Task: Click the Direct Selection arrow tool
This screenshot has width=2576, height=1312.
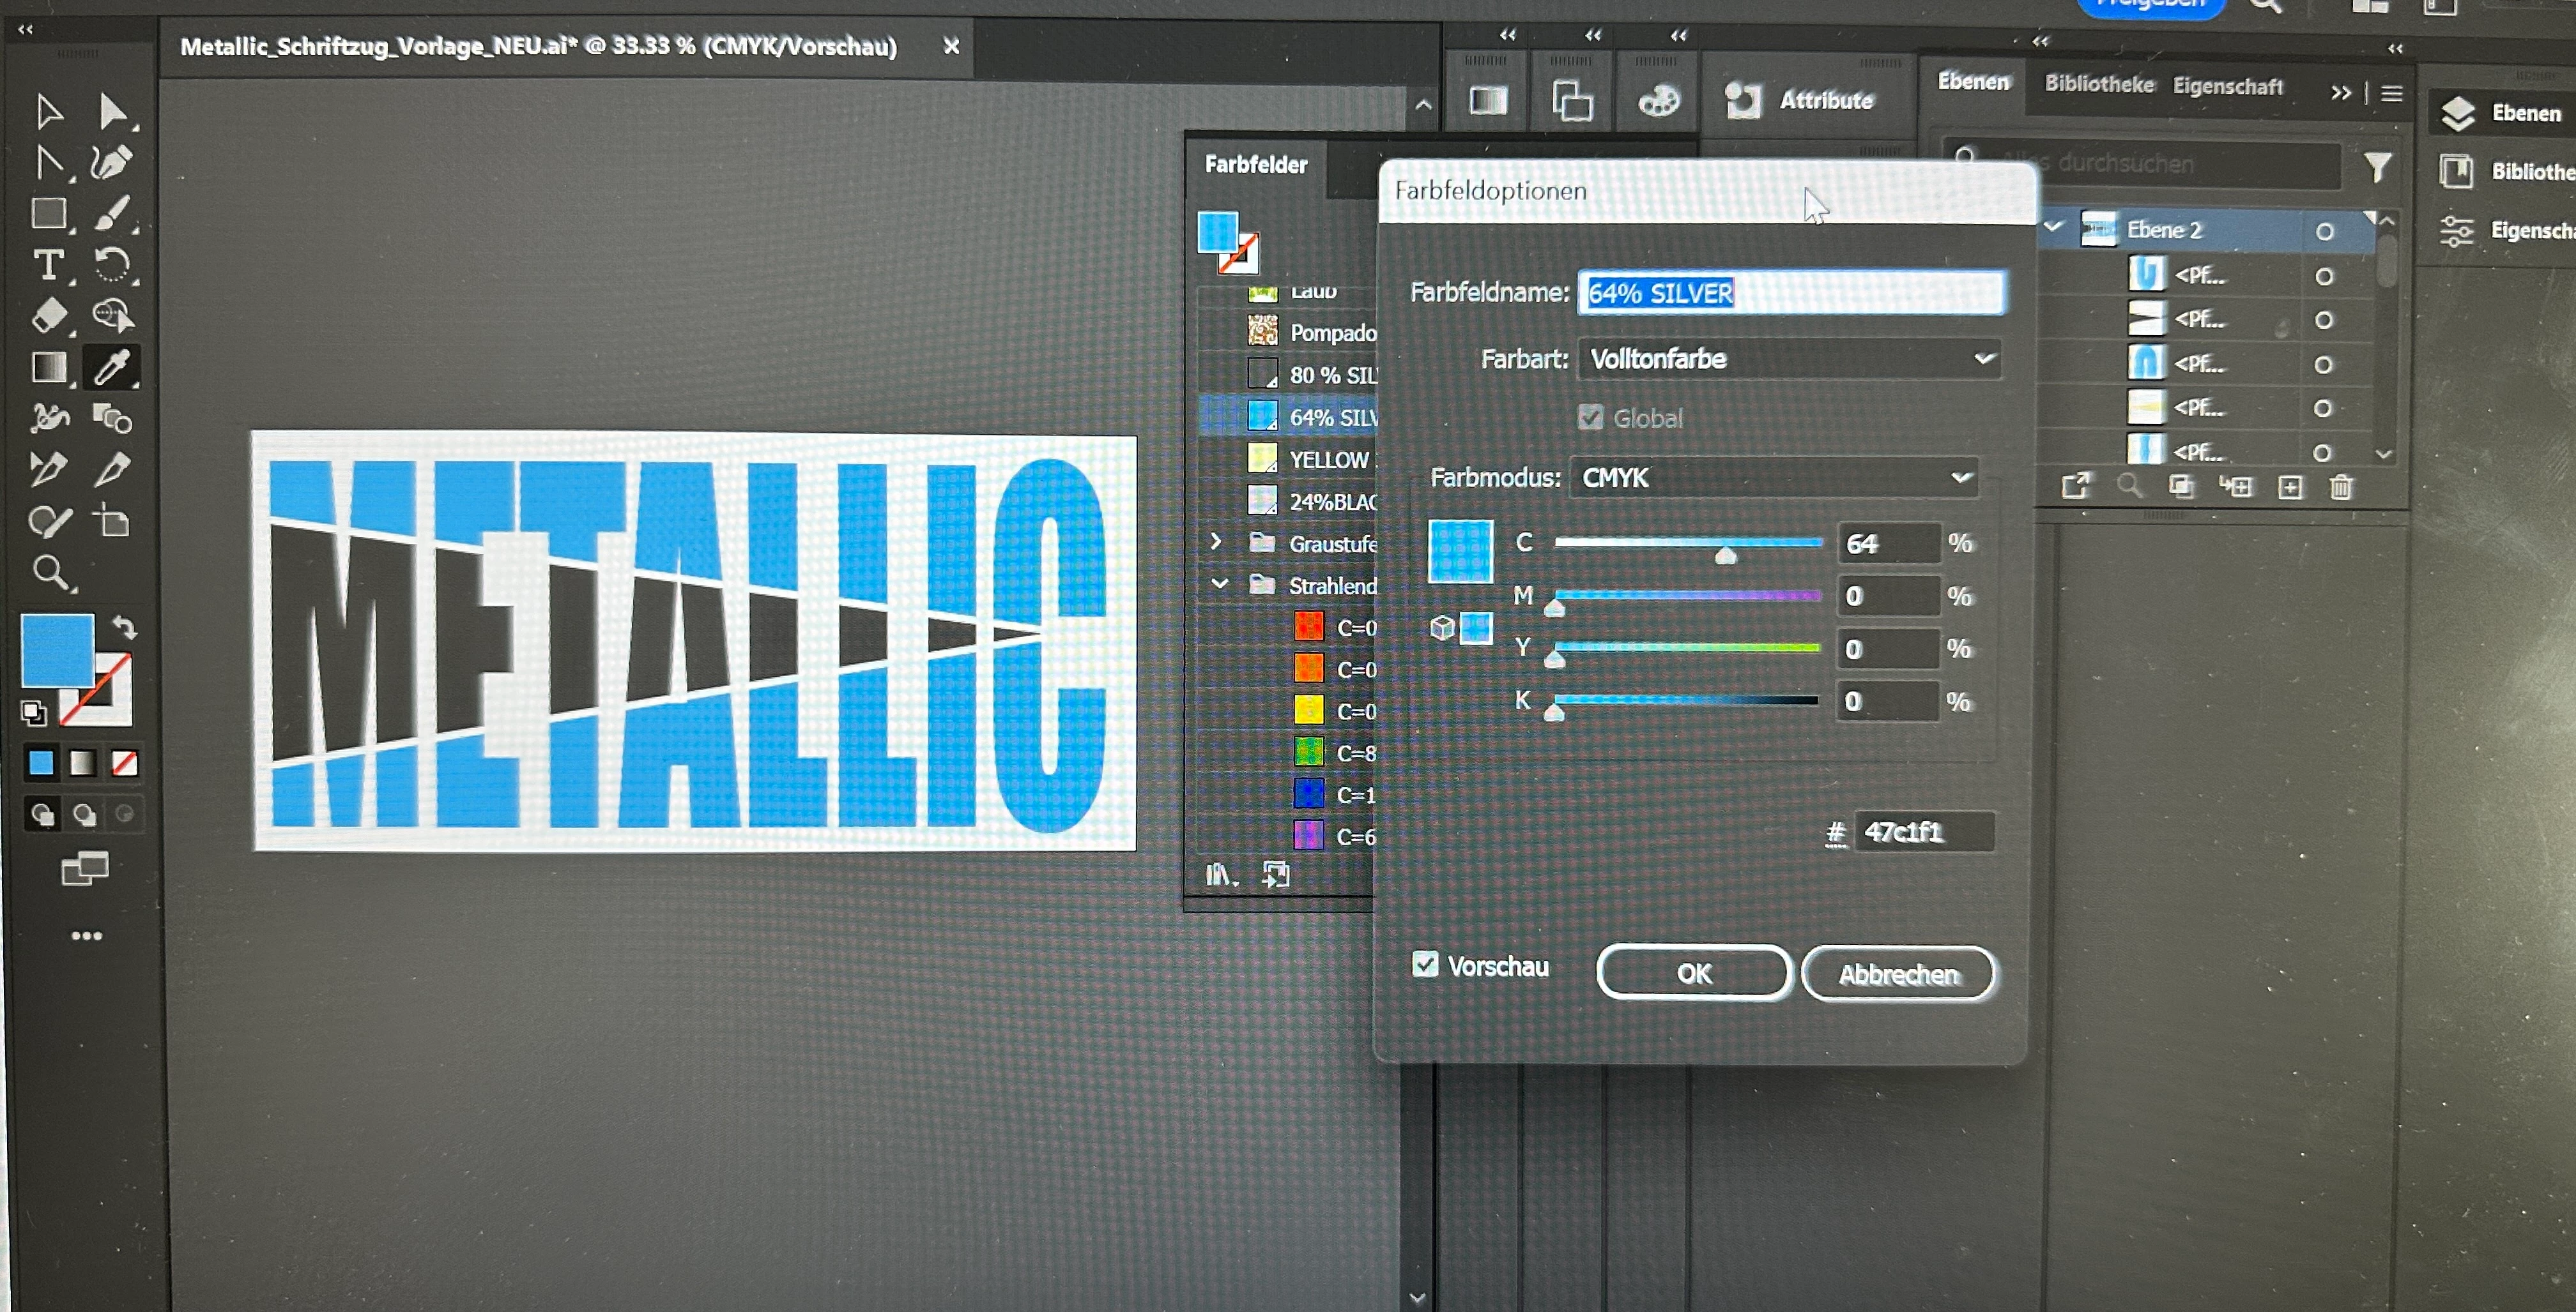Action: pyautogui.click(x=112, y=111)
